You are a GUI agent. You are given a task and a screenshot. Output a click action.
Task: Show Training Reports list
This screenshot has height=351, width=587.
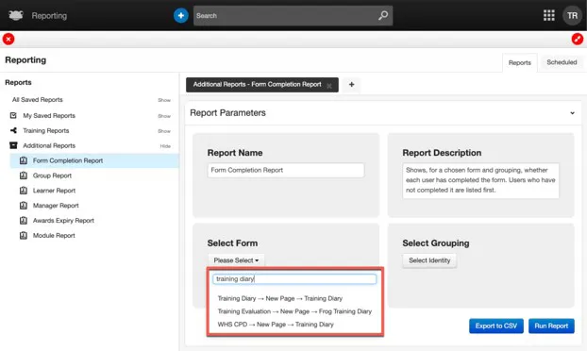(164, 131)
